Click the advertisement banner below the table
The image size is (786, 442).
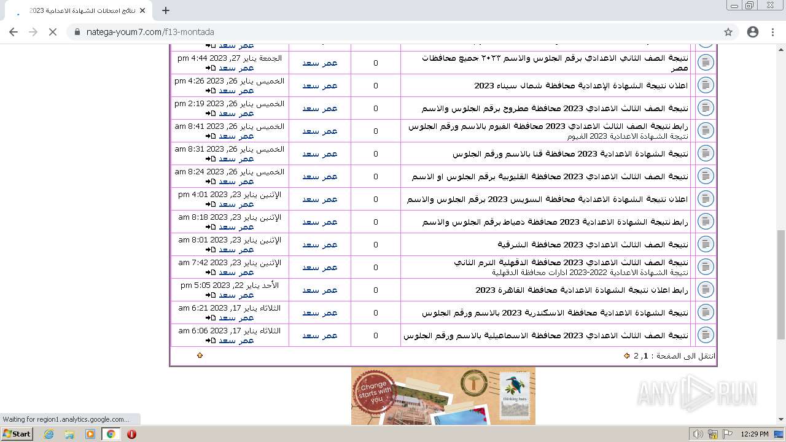pyautogui.click(x=443, y=396)
